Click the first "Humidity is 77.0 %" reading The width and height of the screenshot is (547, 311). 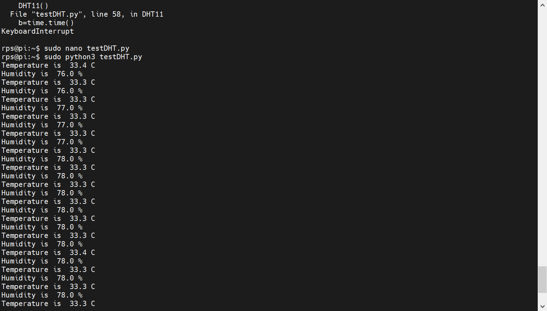42,108
